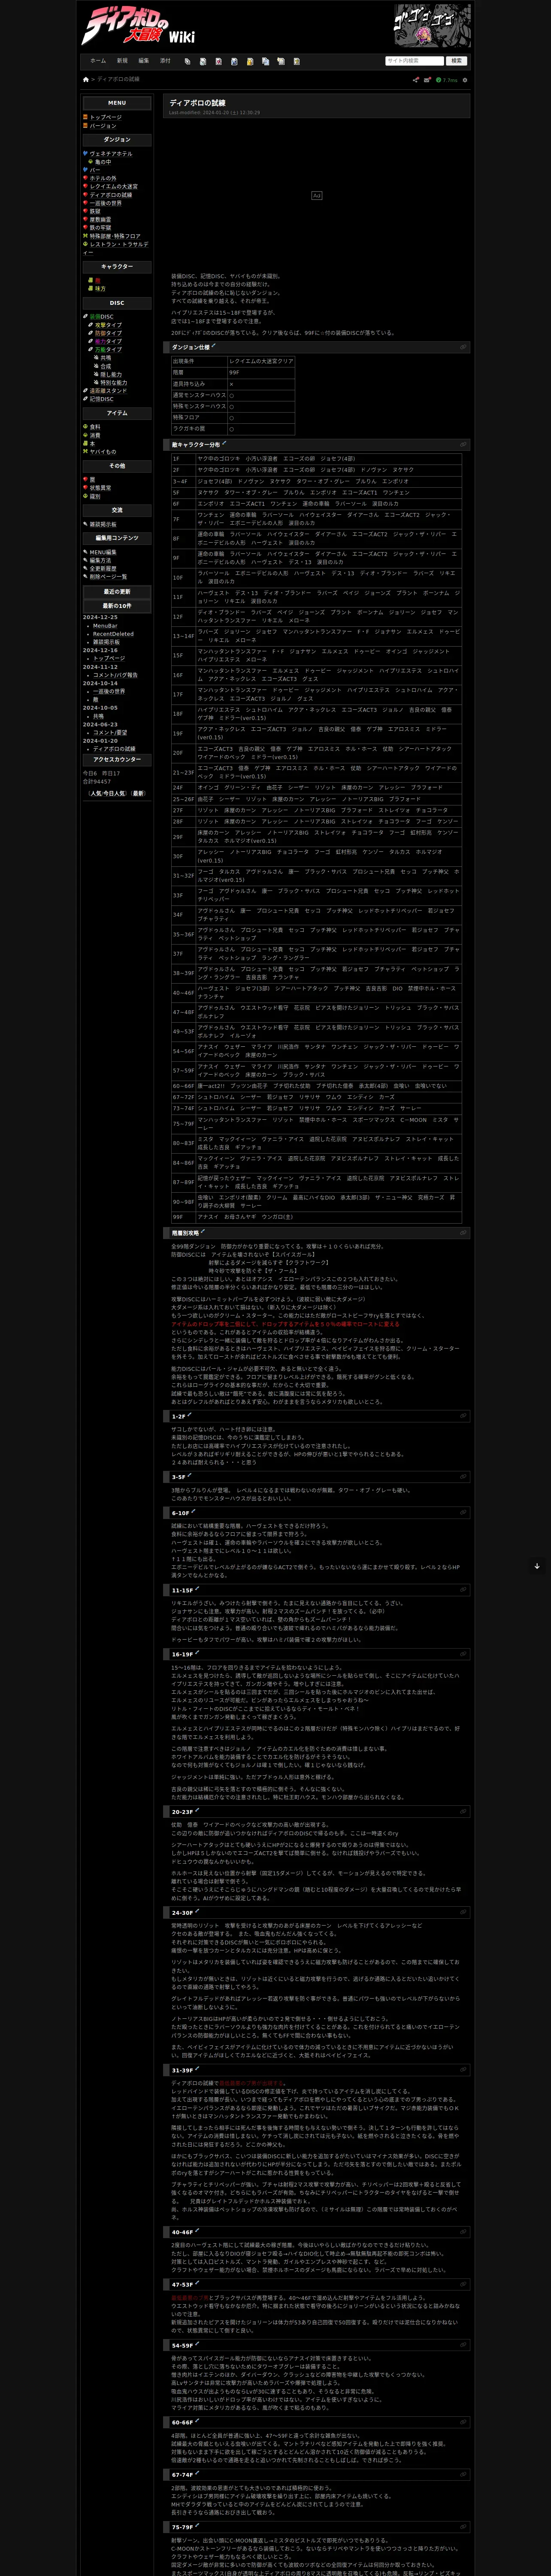551x2576 pixels.
Task: Click the edit pencil next to 20-23F heading
Action: coord(197,1810)
